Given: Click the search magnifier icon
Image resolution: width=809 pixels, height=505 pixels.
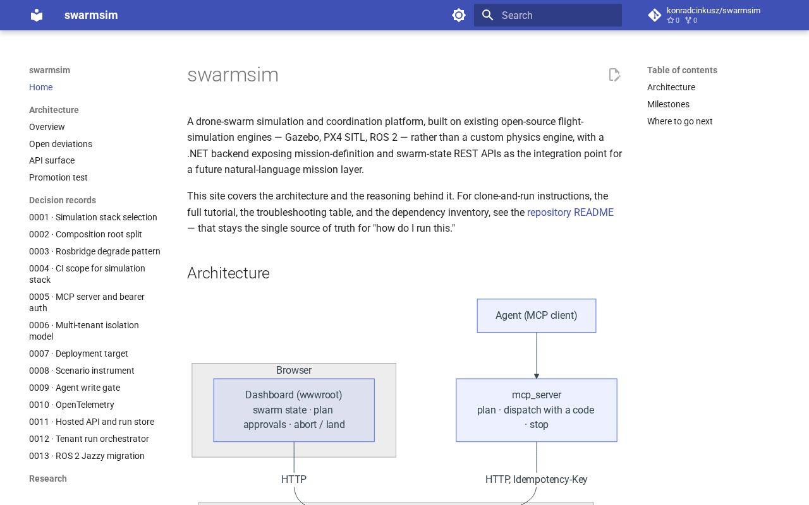Looking at the screenshot, I should click(487, 15).
